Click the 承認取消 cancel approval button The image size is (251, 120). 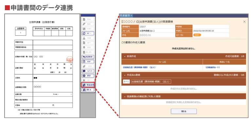click(x=88, y=57)
